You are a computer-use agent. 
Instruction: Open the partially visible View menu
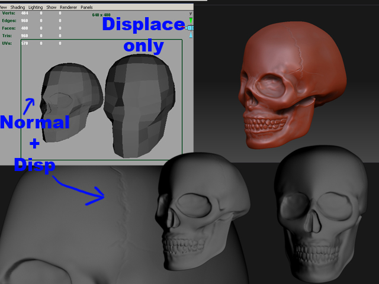click(4, 7)
